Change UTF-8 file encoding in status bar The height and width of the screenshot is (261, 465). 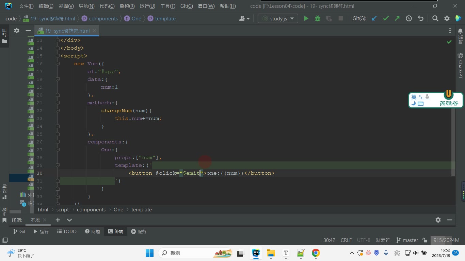[x=364, y=240]
